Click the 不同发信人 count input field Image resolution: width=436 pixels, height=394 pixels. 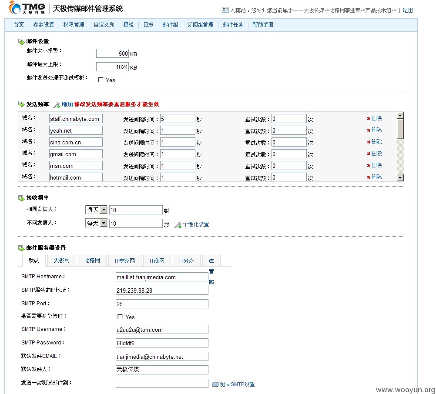136,223
